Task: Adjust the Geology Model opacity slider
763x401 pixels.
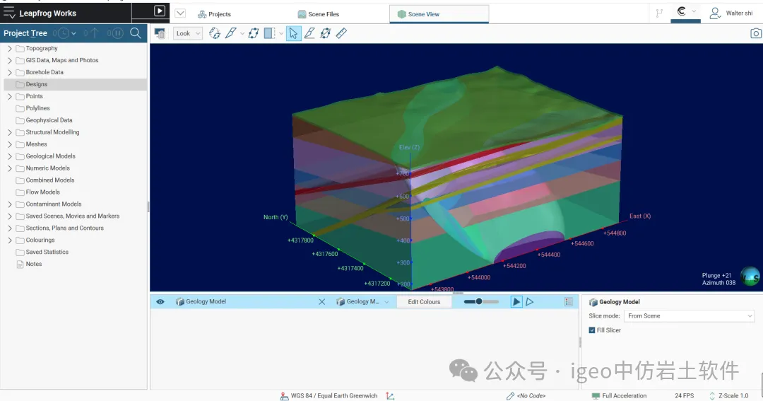Action: [481, 301]
